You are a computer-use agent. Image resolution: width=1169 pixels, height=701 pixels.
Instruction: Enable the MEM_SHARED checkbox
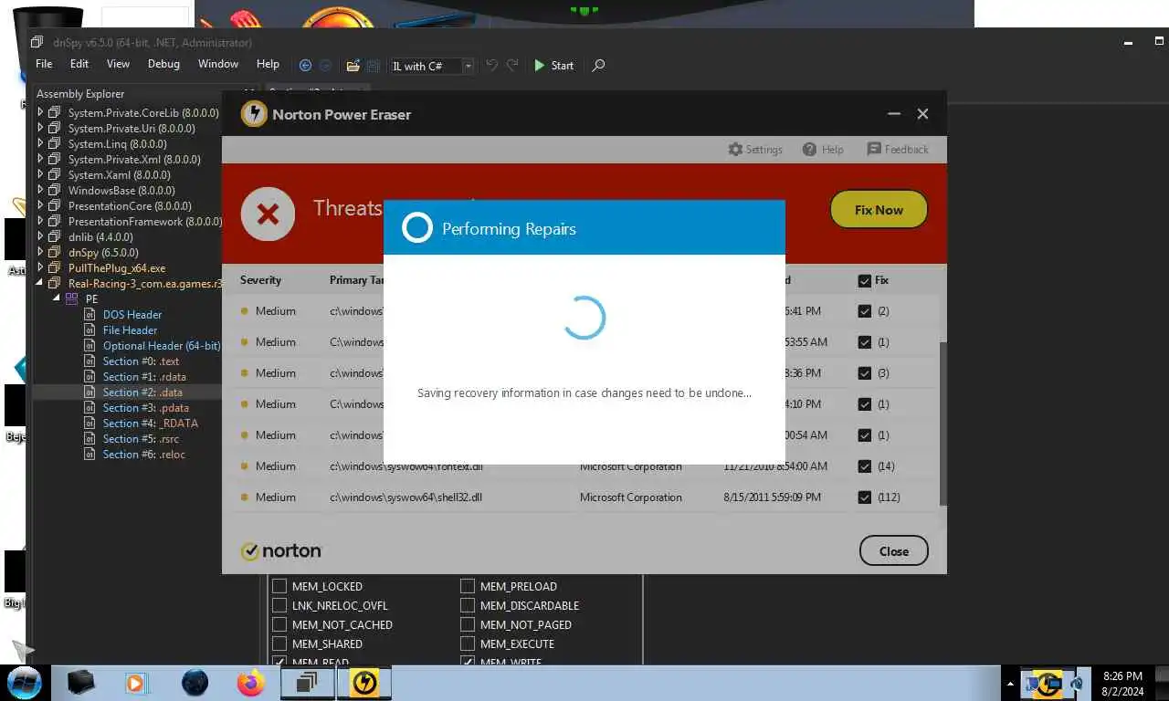[x=279, y=643]
